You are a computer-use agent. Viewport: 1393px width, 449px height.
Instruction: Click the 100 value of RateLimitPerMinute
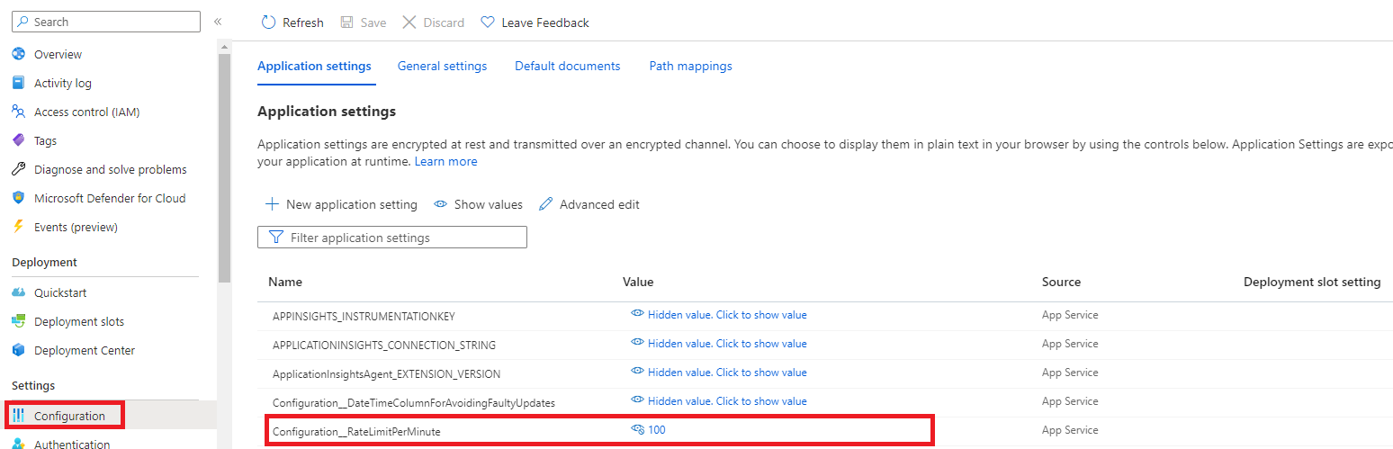657,430
